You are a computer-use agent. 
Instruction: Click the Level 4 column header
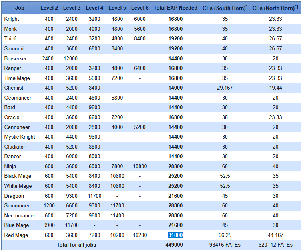click(x=94, y=8)
